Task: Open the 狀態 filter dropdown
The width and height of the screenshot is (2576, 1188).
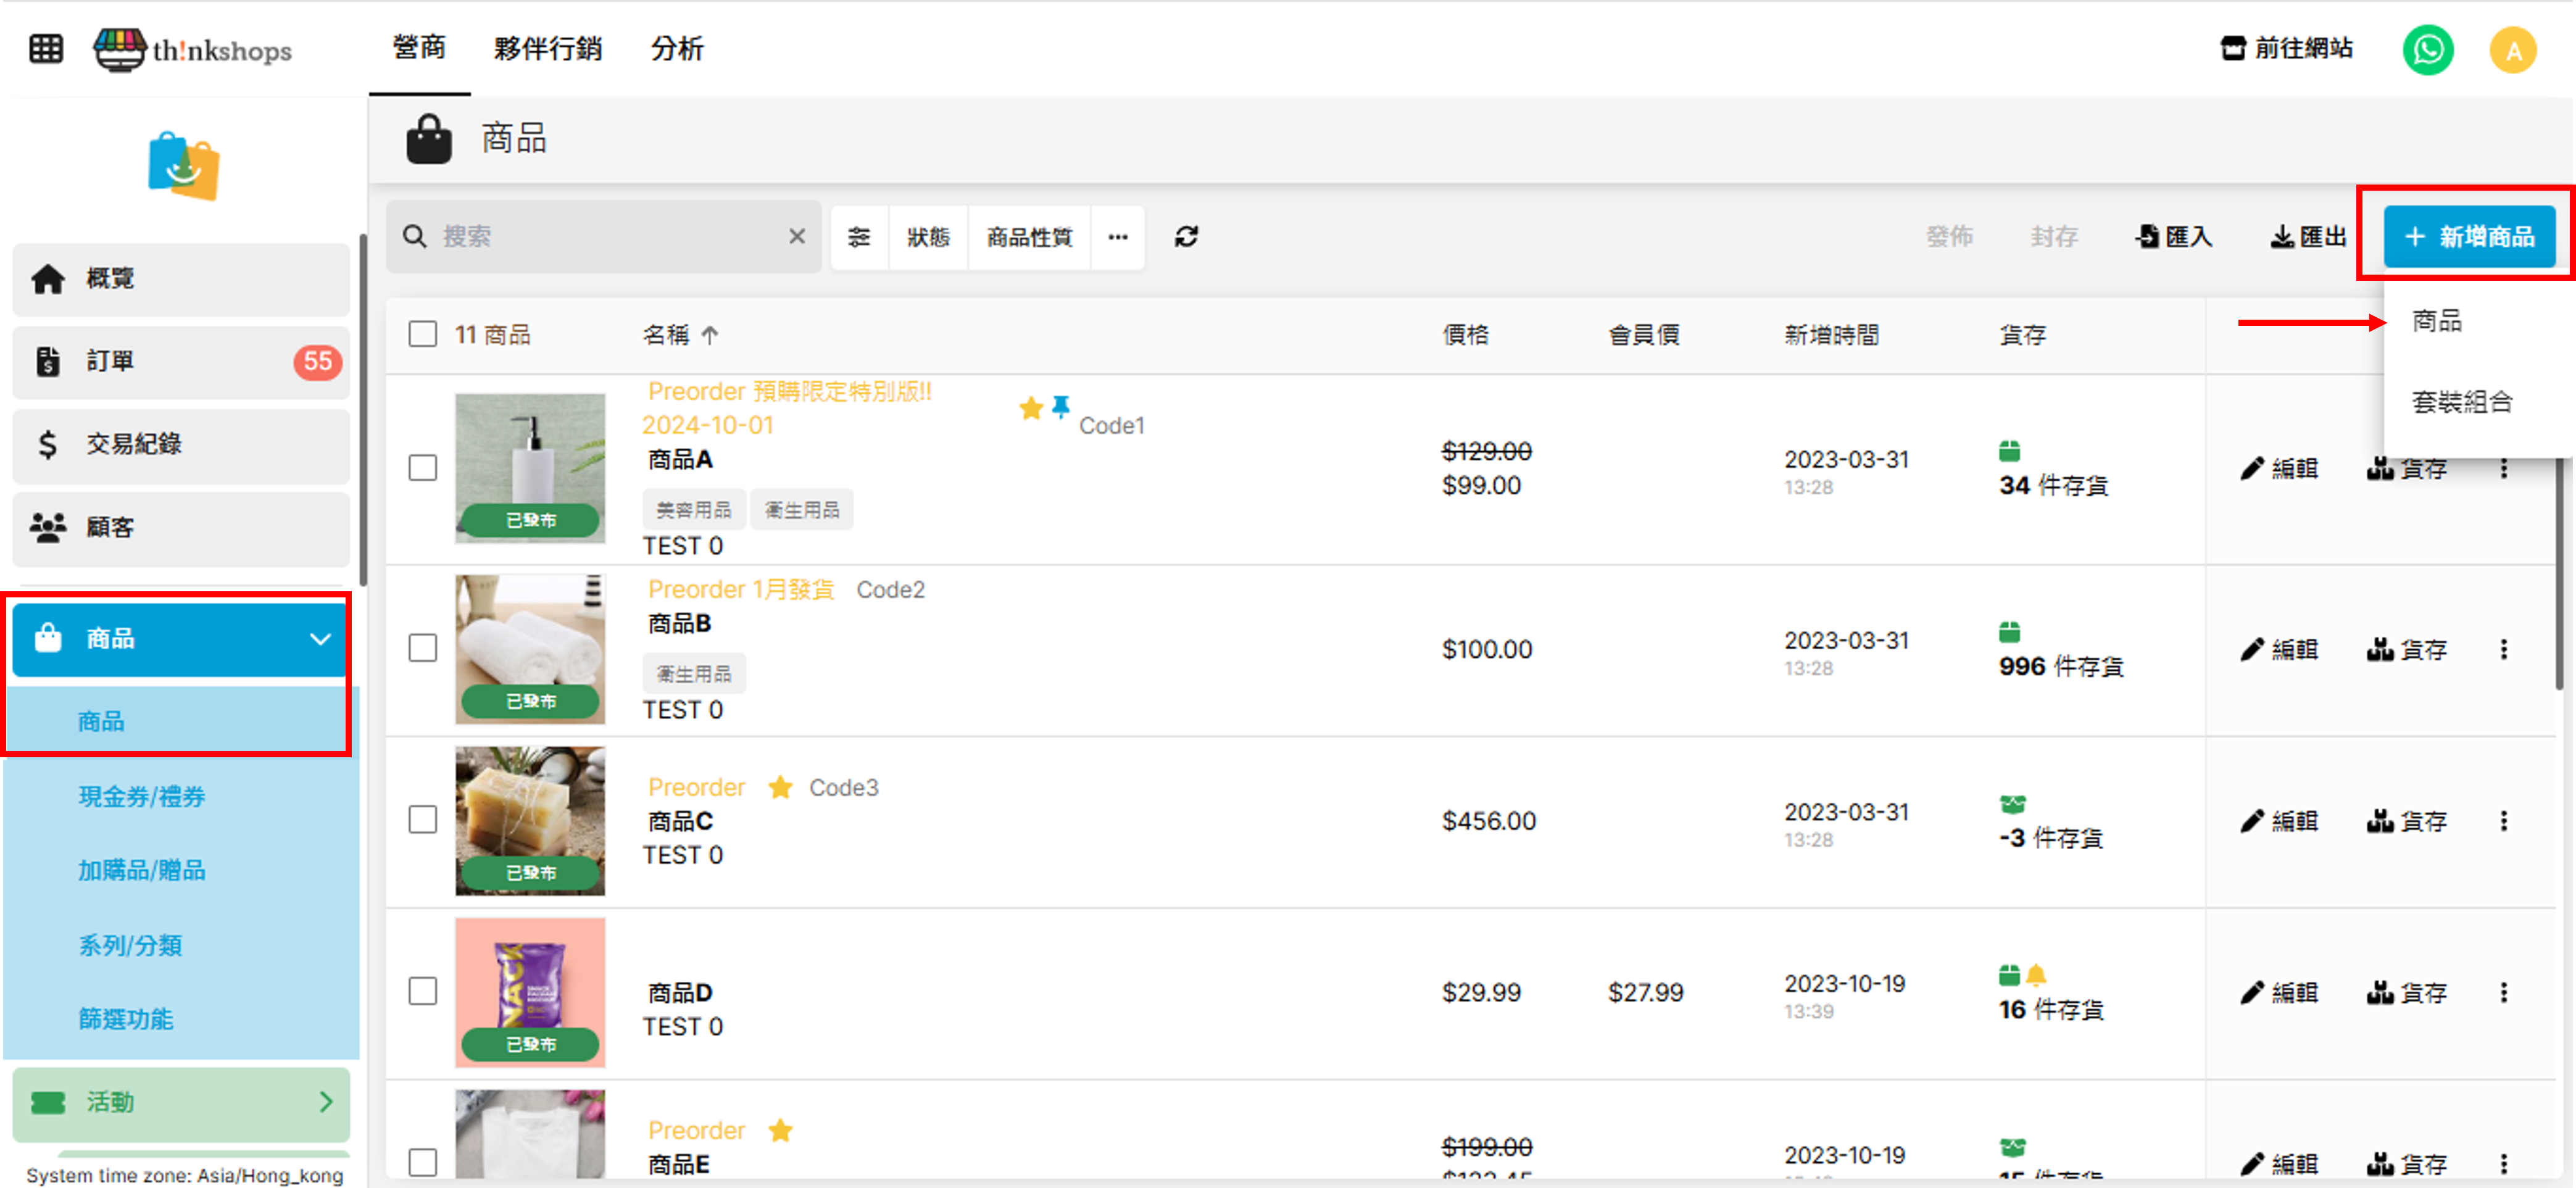Action: coord(928,237)
